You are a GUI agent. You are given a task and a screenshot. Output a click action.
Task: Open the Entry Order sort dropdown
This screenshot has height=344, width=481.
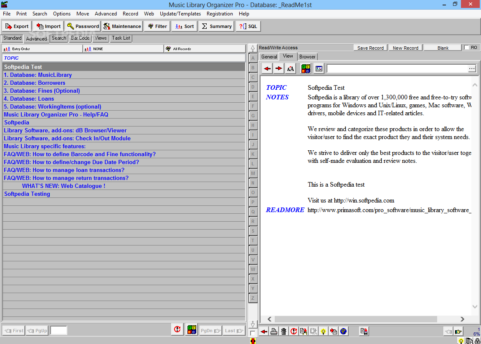pos(43,49)
